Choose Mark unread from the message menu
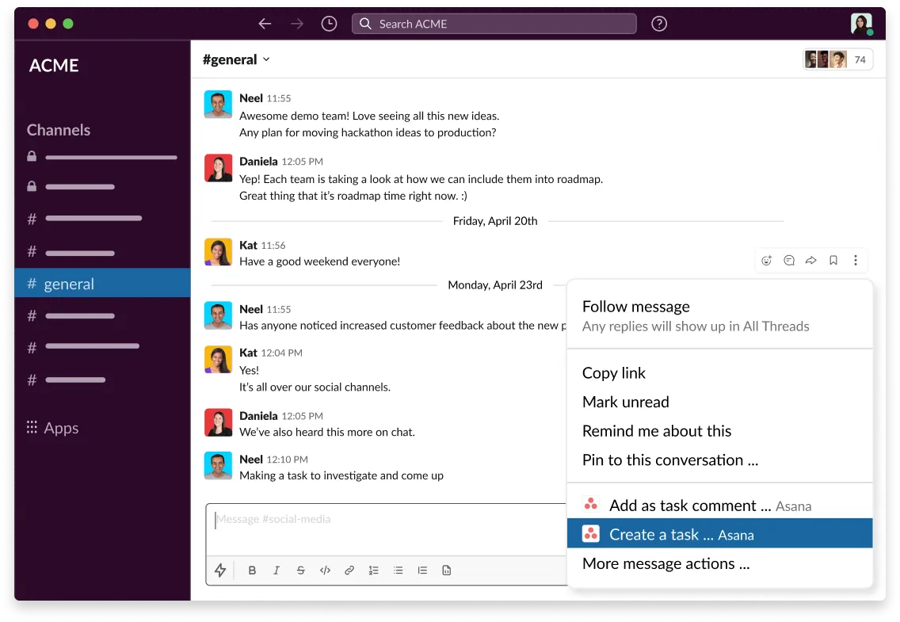 pyautogui.click(x=625, y=402)
